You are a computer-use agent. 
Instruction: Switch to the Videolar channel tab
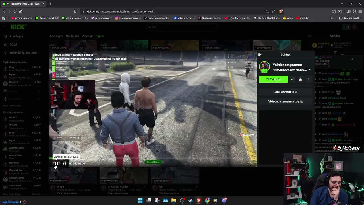tap(87, 36)
